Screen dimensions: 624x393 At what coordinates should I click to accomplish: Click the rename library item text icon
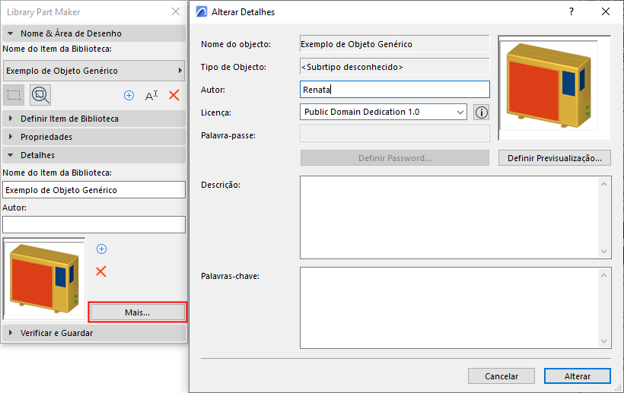(x=151, y=95)
